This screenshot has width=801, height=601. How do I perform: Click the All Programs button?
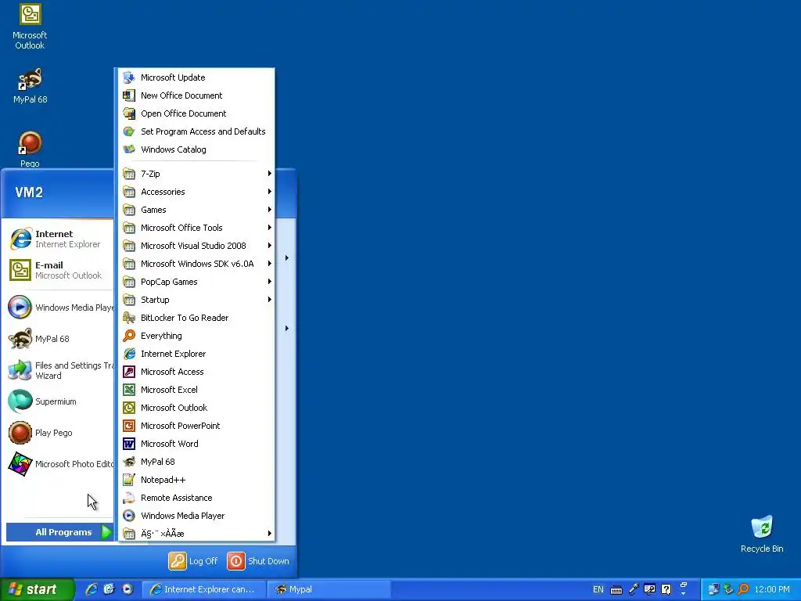(x=60, y=532)
